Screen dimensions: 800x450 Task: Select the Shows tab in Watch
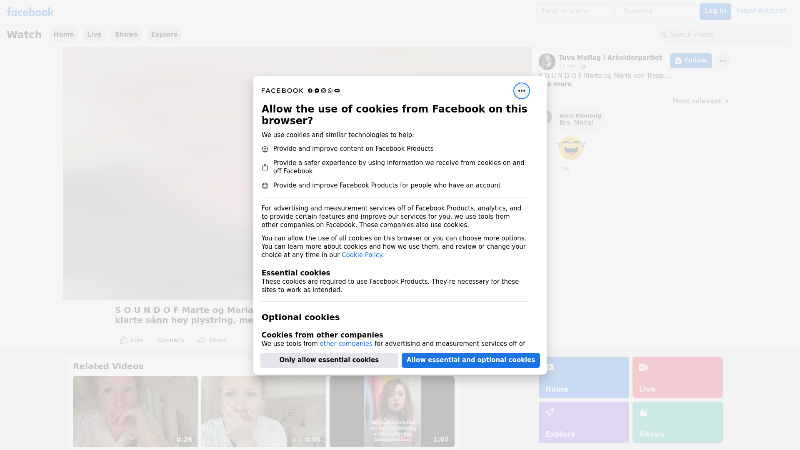click(x=126, y=35)
